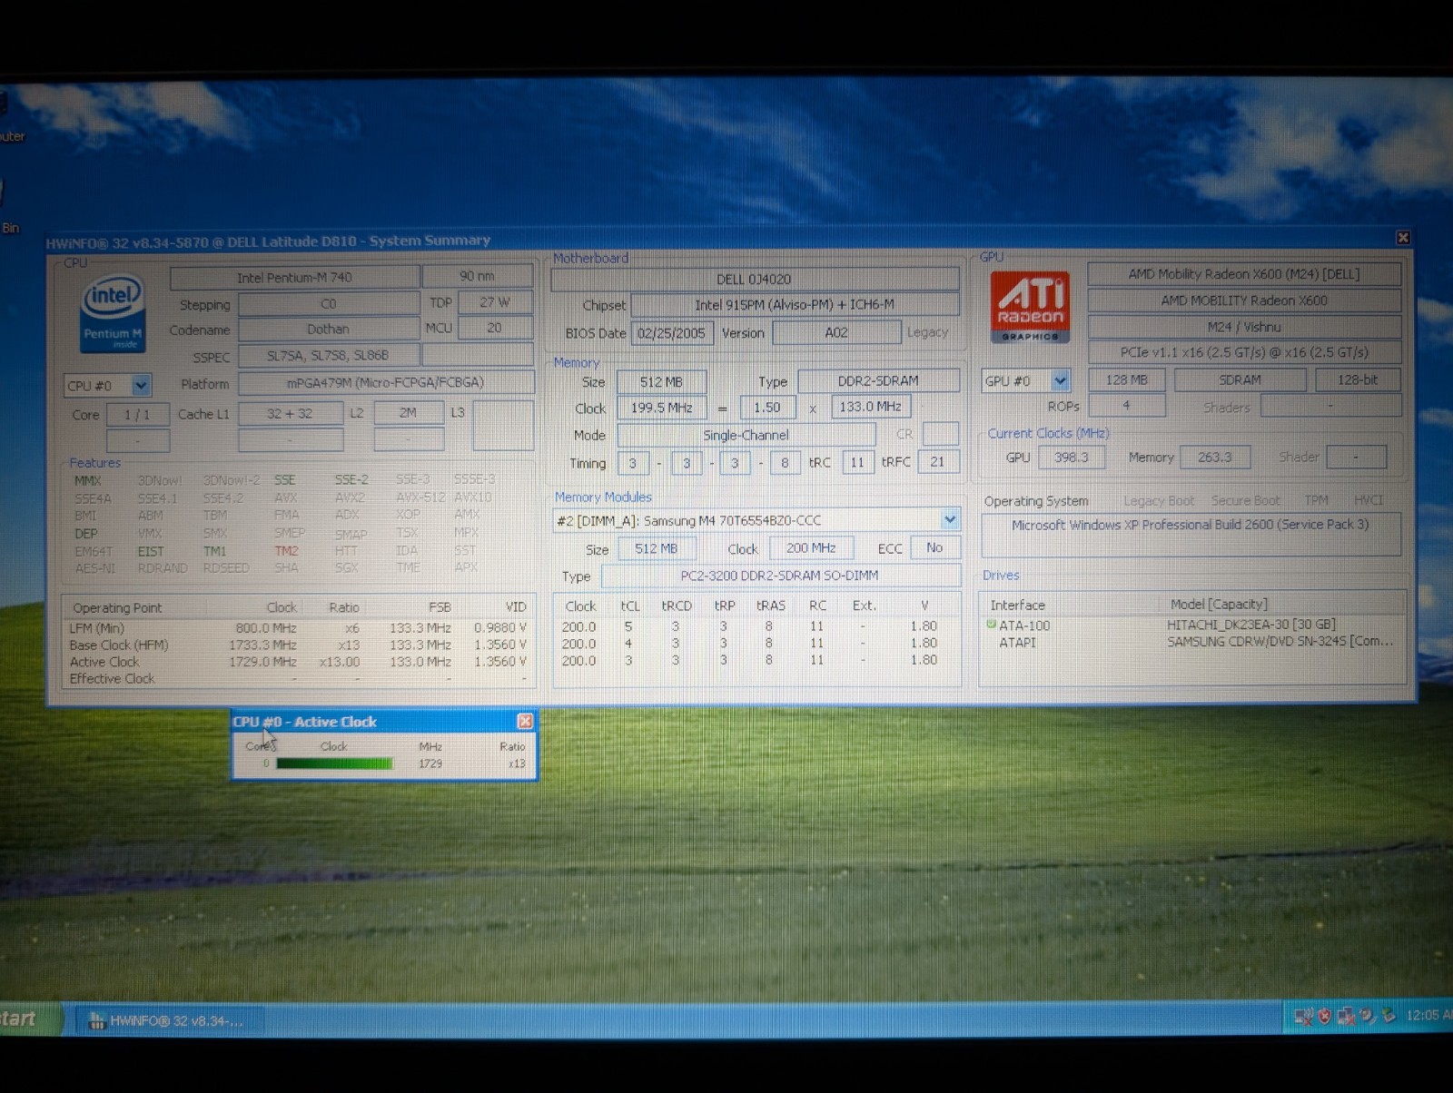Click the Intel Pentium-M 740 CPU name field
The image size is (1453, 1093).
pyautogui.click(x=294, y=277)
